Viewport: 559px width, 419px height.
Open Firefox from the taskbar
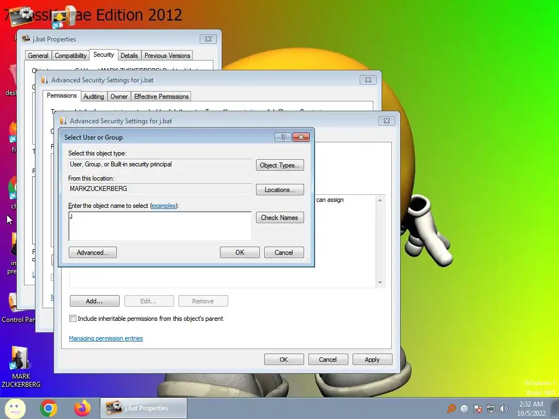[82, 408]
